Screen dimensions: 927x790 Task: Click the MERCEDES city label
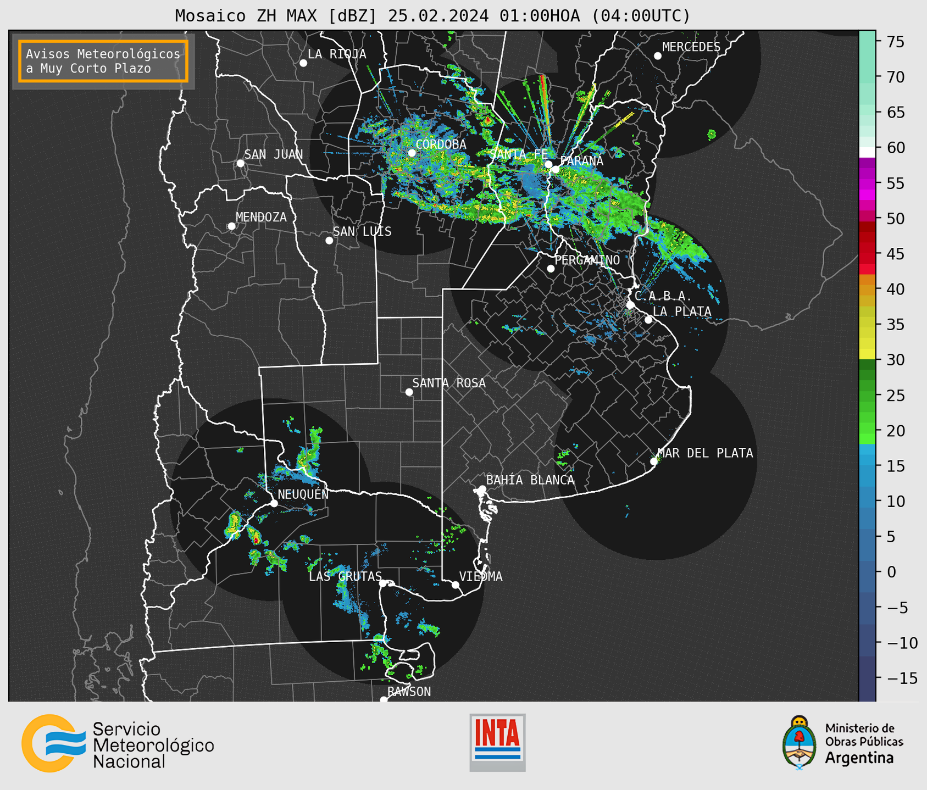point(691,47)
